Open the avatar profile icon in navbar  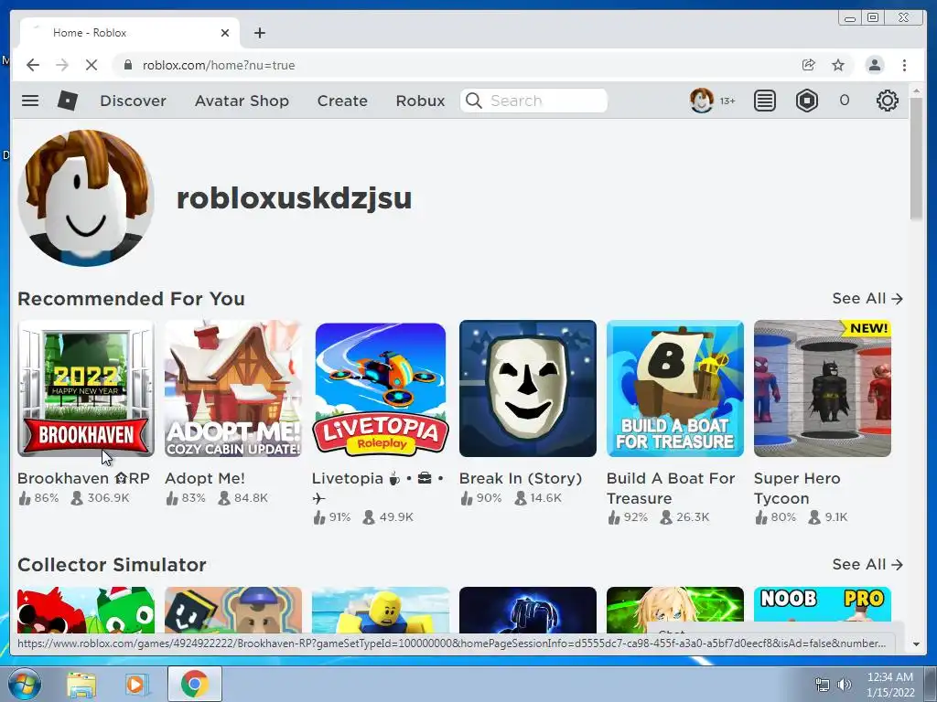click(702, 101)
